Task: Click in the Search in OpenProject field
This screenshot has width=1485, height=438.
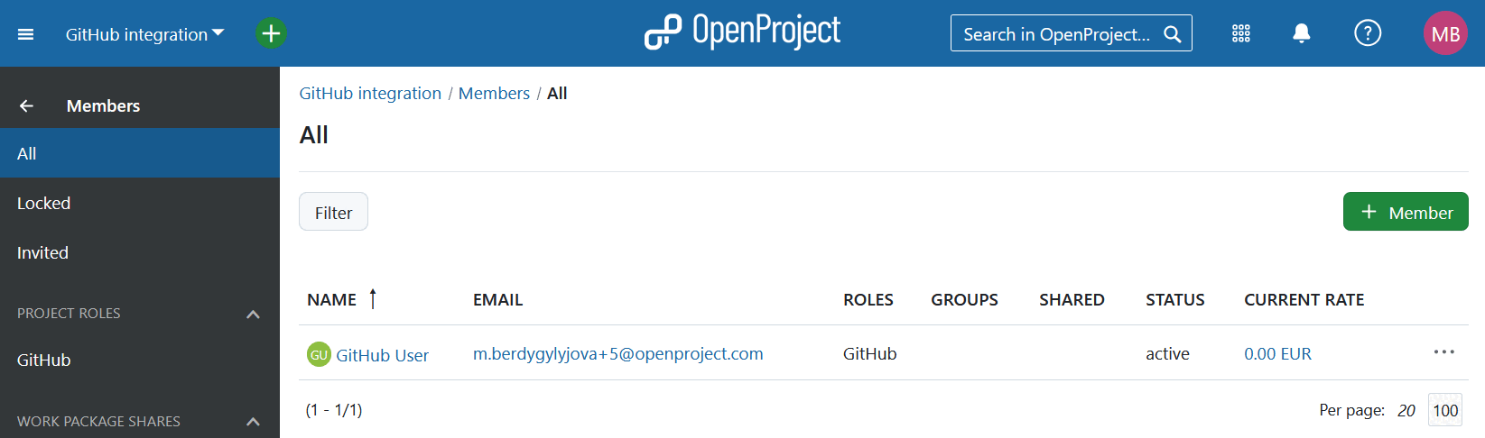Action: [x=1056, y=34]
